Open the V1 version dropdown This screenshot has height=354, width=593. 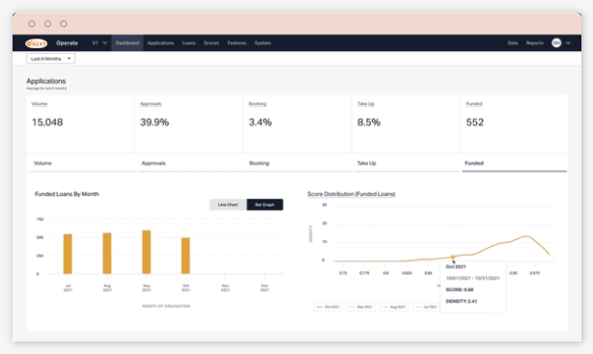99,43
